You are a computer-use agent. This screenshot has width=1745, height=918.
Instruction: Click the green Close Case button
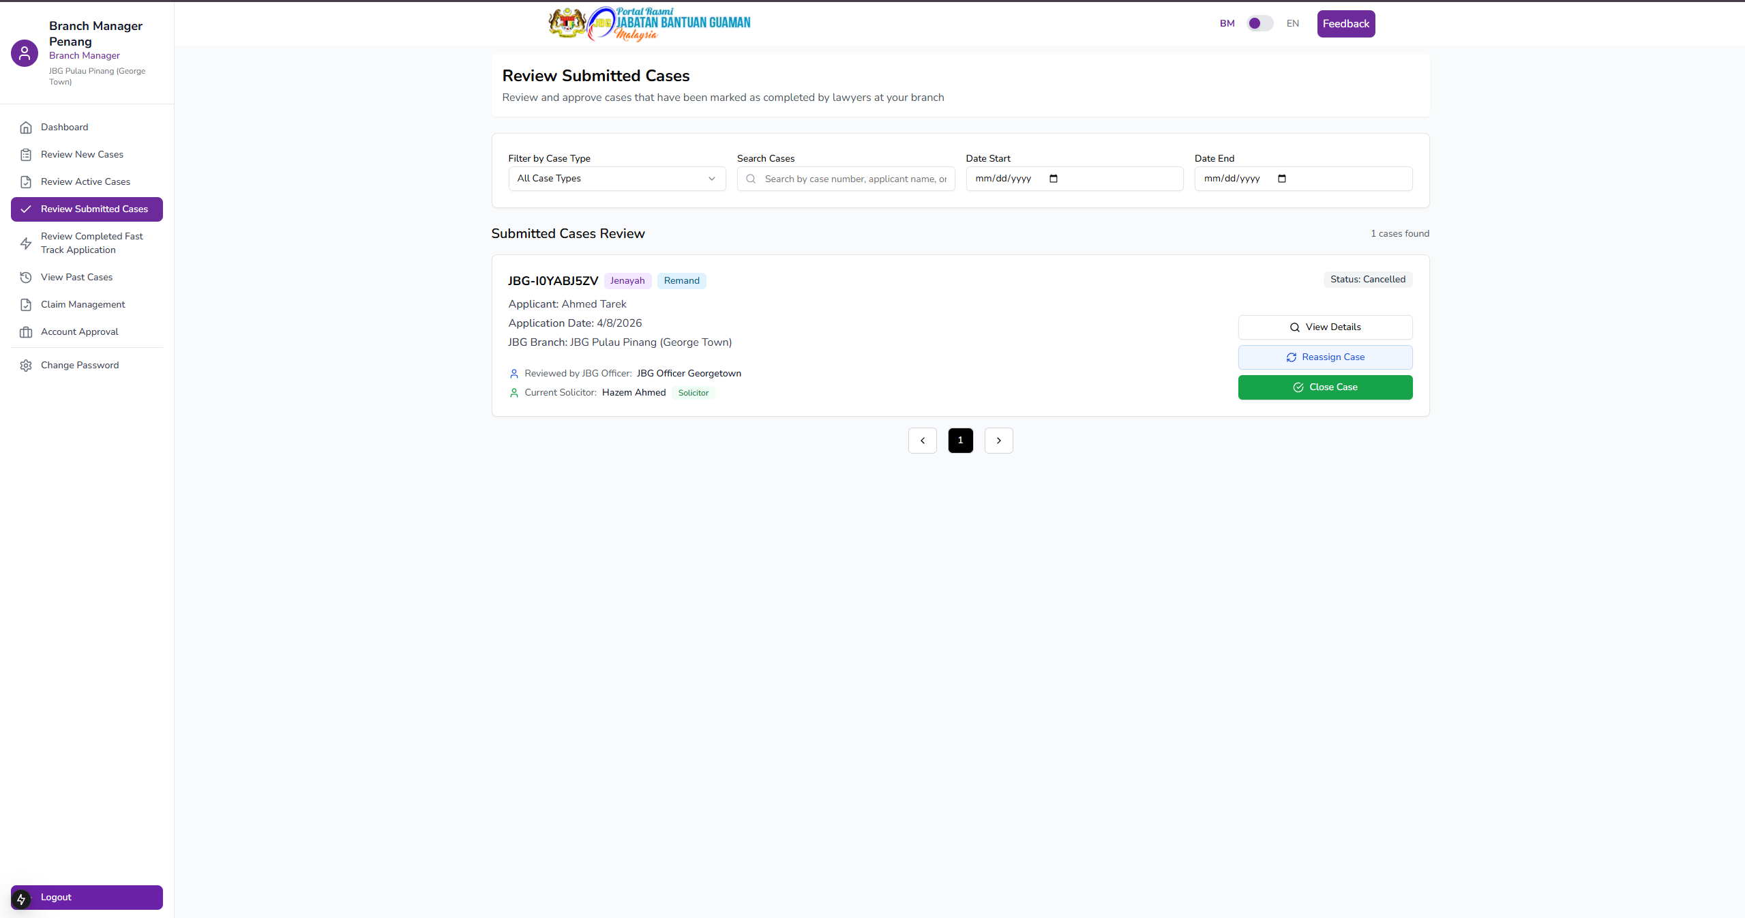tap(1324, 387)
